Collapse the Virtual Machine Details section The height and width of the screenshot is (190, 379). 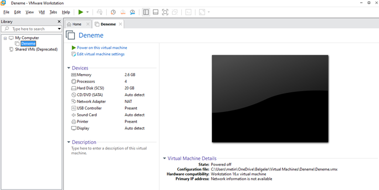click(x=165, y=158)
